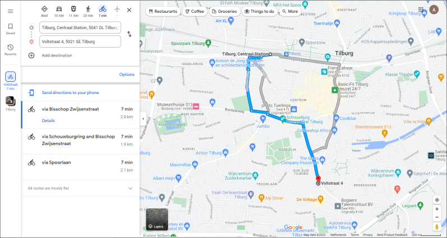The height and width of the screenshot is (238, 447).
Task: Open Street View pegman
Action: pos(437,227)
